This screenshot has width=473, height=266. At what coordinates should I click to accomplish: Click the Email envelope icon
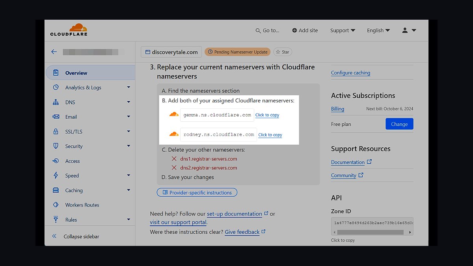click(x=56, y=117)
